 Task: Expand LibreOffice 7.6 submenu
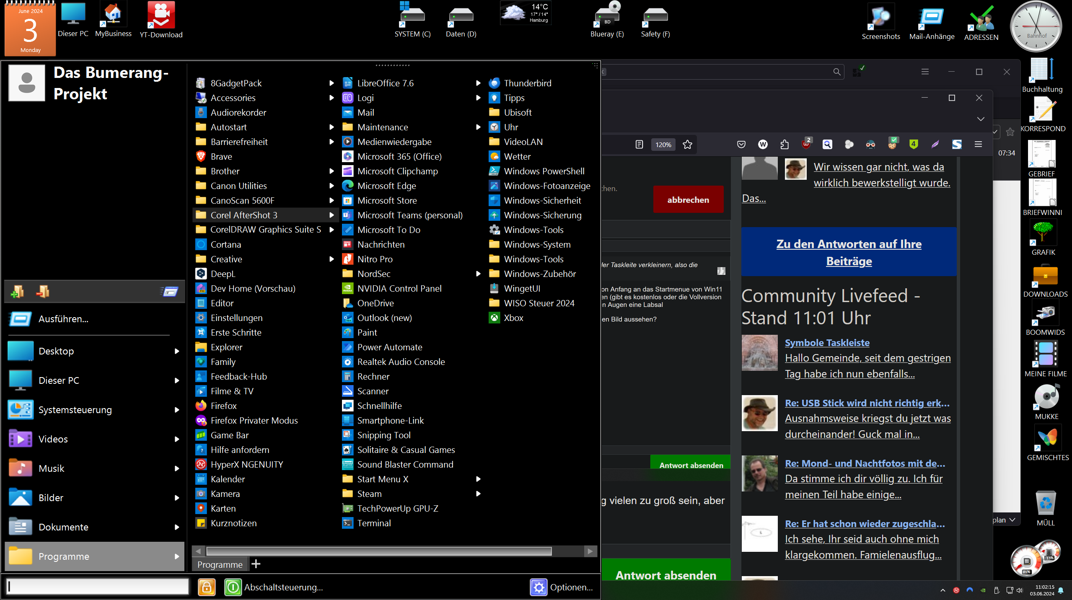click(478, 83)
